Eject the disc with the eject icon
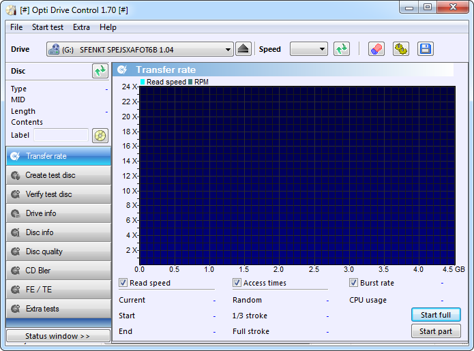This screenshot has height=351, width=474. (x=243, y=49)
